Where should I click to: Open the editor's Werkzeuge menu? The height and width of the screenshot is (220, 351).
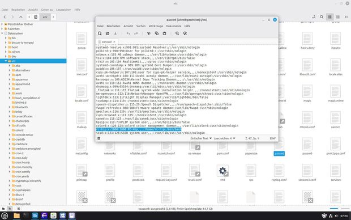tap(156, 26)
